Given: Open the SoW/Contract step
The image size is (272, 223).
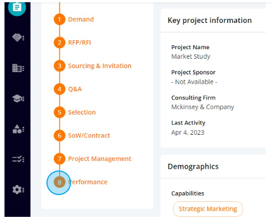Looking at the screenshot, I should 89,136.
